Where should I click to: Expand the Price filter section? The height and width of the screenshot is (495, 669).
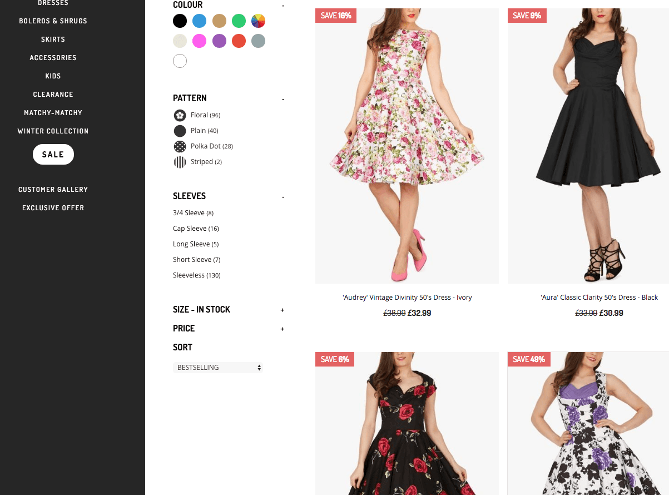coord(282,329)
